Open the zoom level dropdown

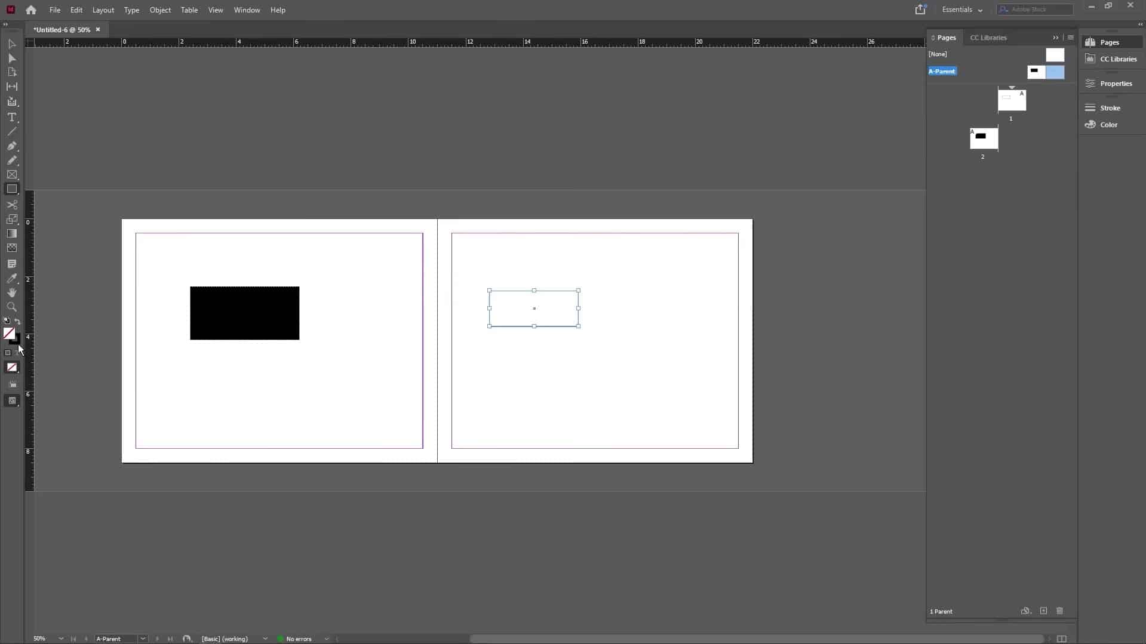[x=60, y=639]
